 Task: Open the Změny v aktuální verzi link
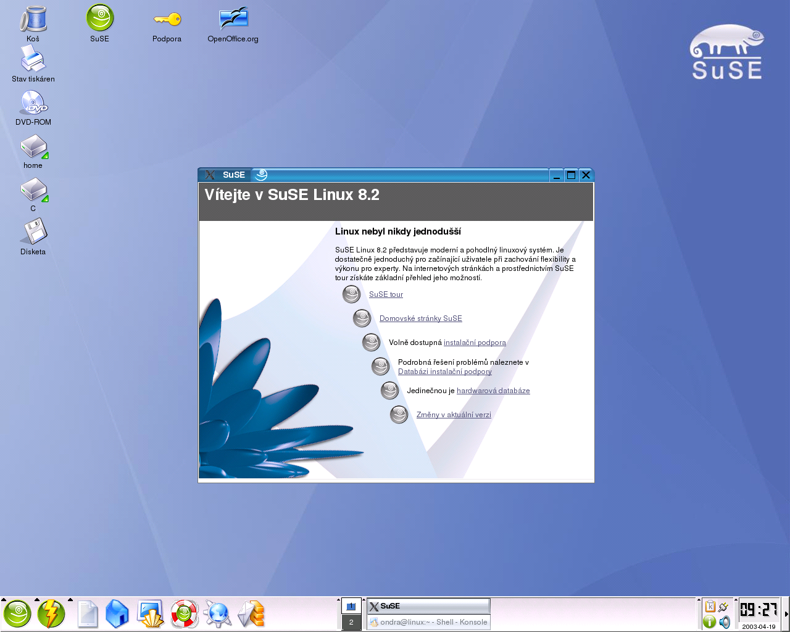pos(454,415)
